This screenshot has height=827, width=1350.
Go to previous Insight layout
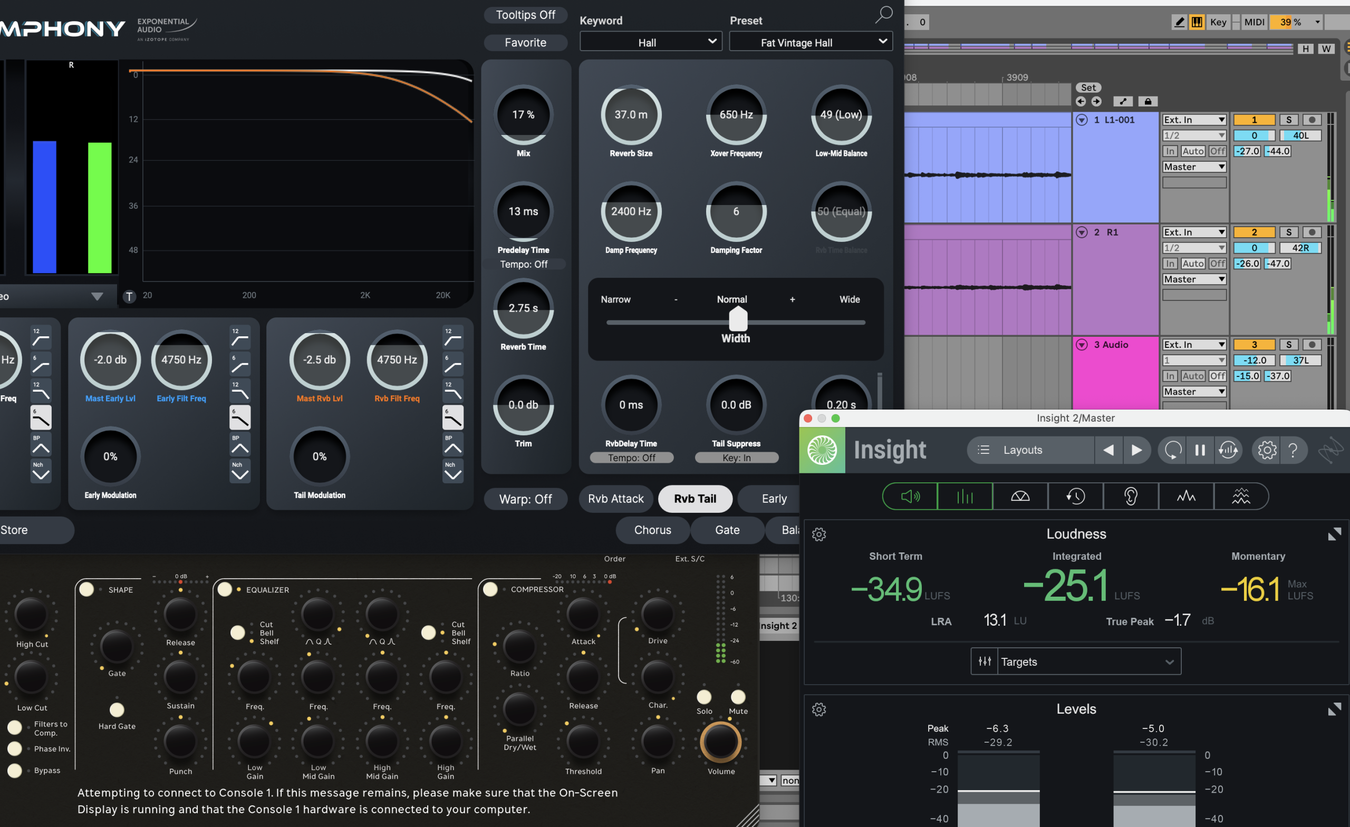click(1108, 450)
